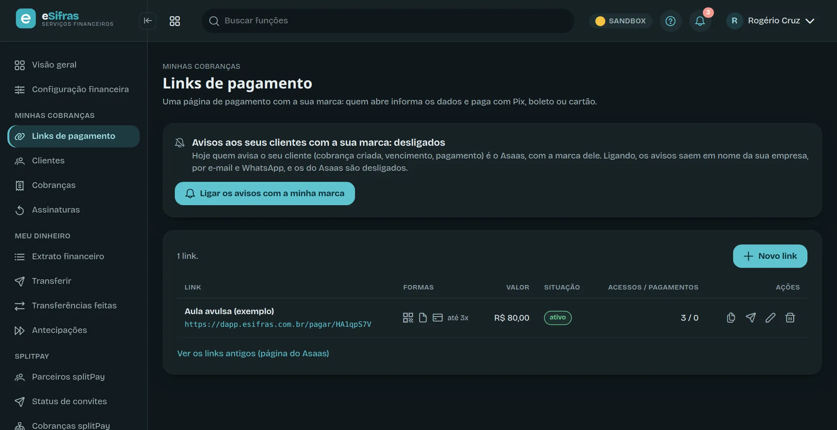Click the credit card icon in Formas
This screenshot has width=837, height=430.
click(438, 318)
